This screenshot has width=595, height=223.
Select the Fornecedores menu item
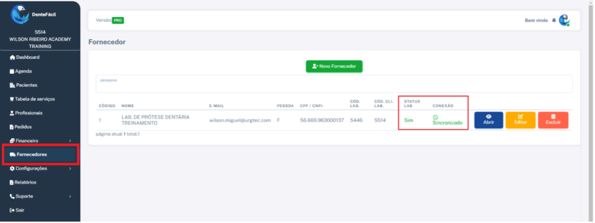[41, 154]
